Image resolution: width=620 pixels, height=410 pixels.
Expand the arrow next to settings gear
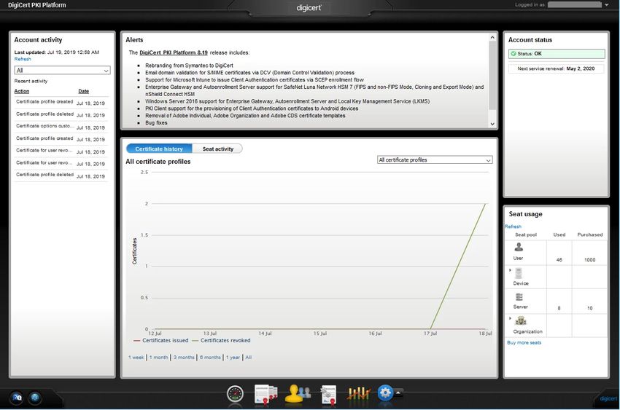[x=398, y=393]
